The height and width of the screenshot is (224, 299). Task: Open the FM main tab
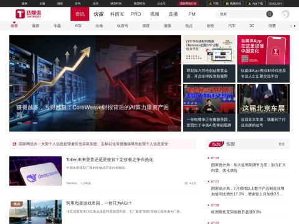[x=192, y=14]
